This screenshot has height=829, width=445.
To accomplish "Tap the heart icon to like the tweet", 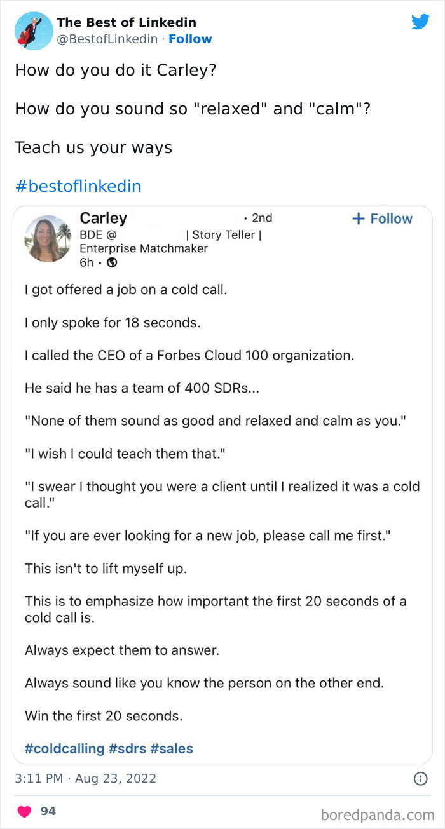I will (x=24, y=811).
